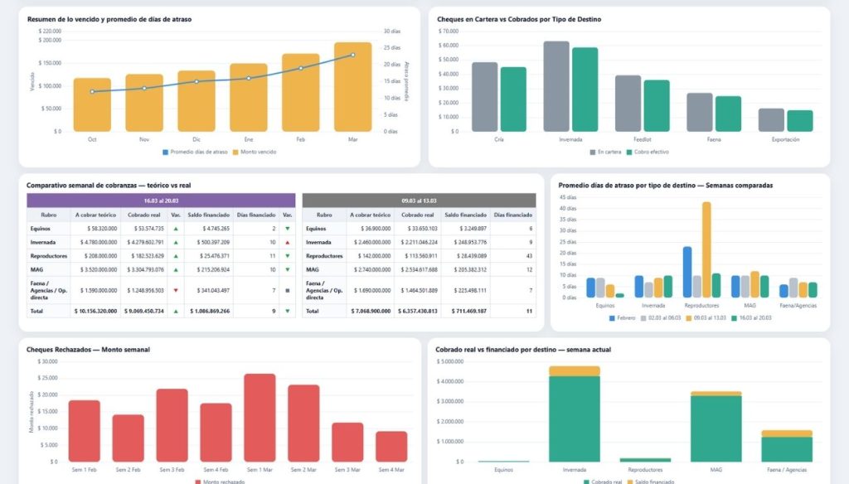Click the red up arrow in Invernada row
849x484 pixels.
[x=287, y=242]
